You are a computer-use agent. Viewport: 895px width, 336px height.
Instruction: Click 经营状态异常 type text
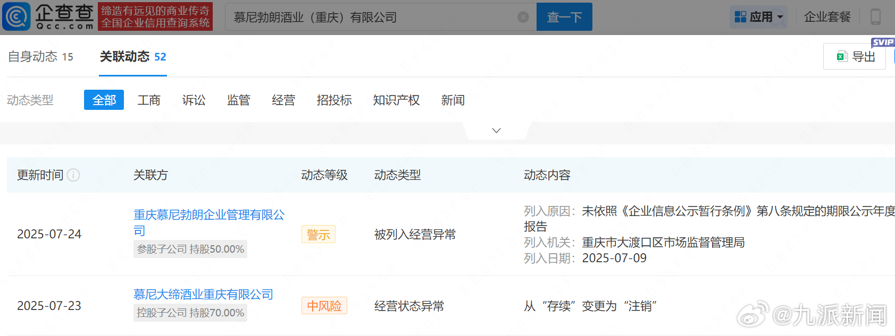click(x=409, y=306)
